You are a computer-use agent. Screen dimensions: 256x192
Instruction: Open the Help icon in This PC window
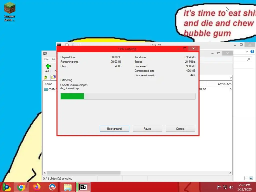point(252,51)
